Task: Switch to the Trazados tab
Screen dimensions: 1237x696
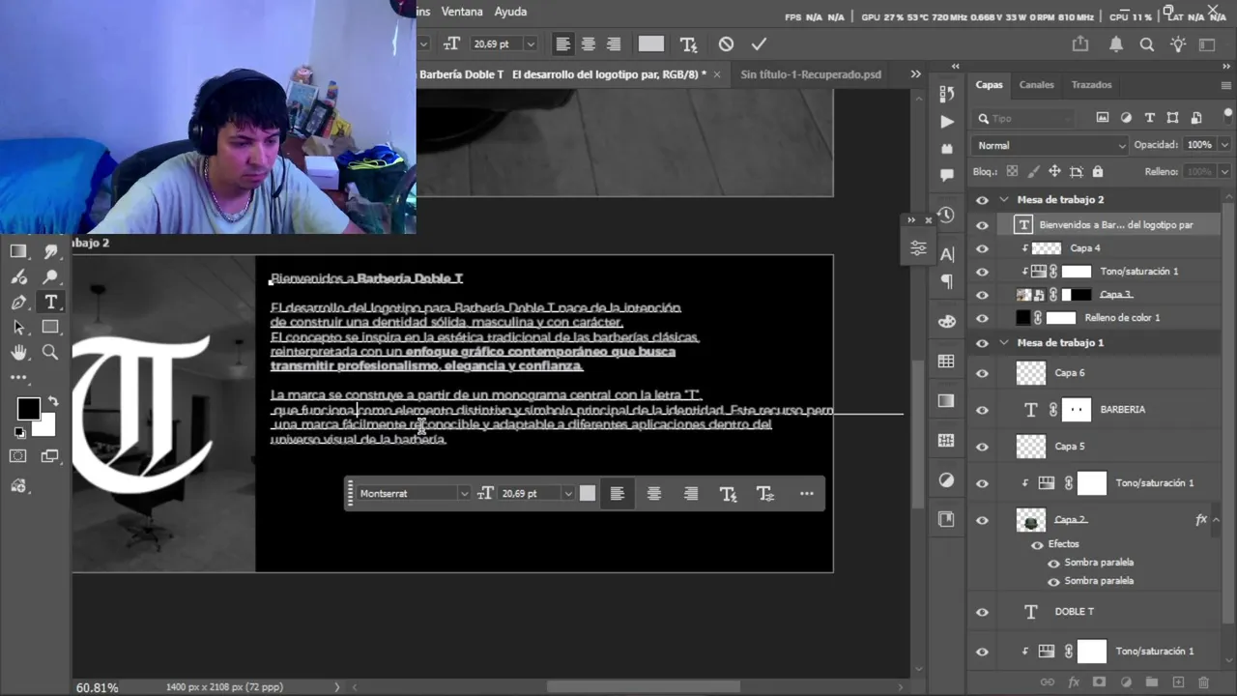Action: [1091, 85]
